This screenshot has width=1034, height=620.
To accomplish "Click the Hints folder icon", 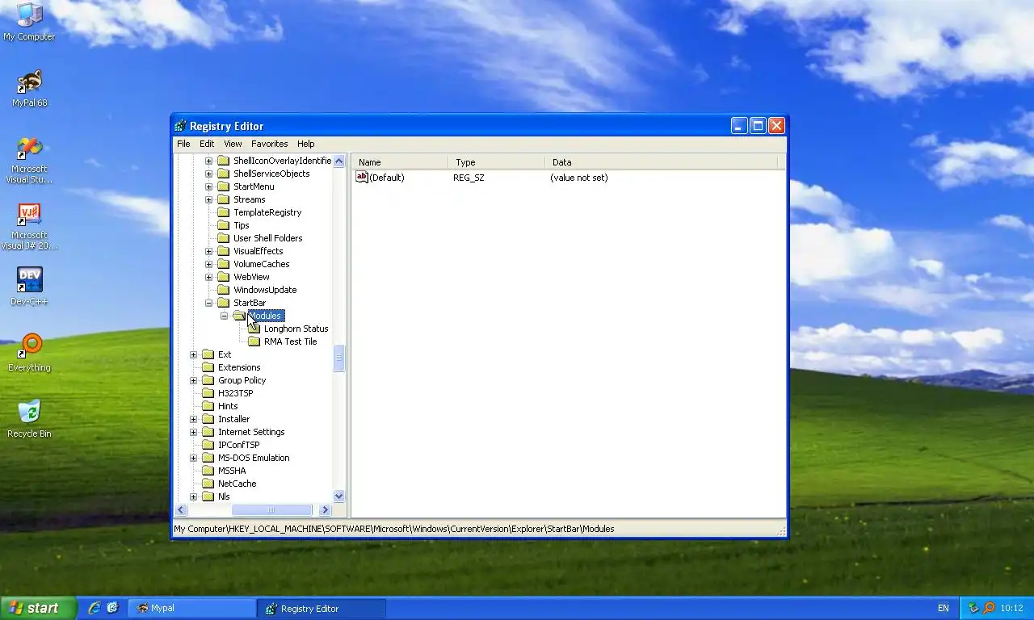I will coord(208,406).
